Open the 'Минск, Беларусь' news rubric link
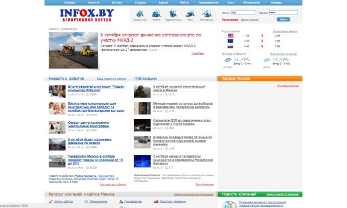This screenshot has height=208, width=347. (x=86, y=176)
